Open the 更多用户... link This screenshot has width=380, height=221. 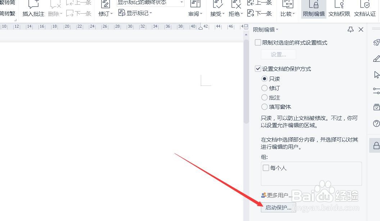pos(276,195)
